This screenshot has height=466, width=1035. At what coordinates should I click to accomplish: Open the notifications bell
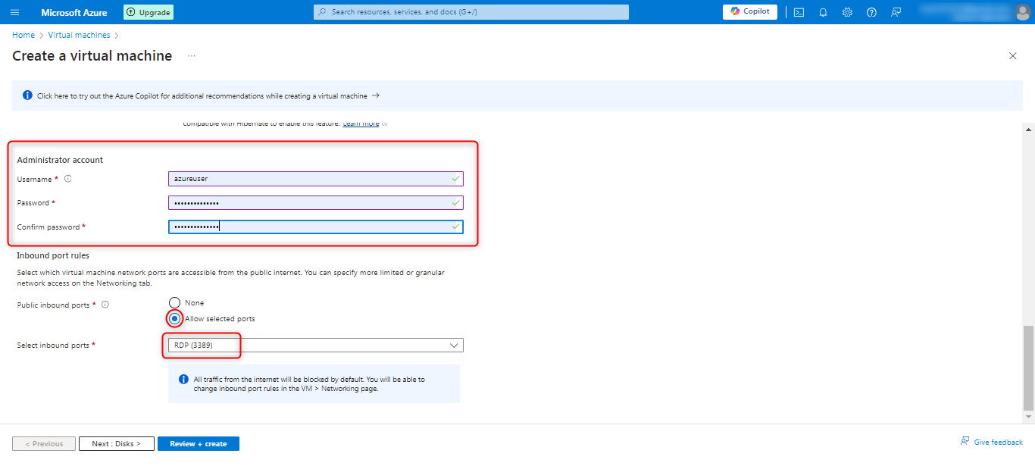point(823,12)
